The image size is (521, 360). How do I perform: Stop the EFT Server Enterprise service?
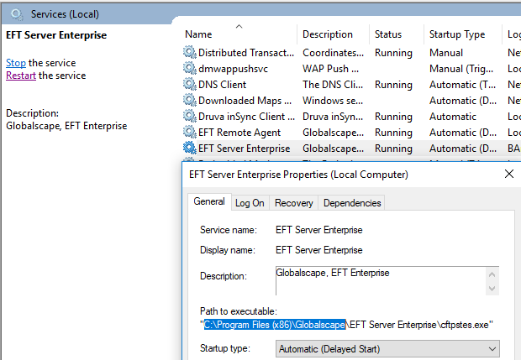16,63
